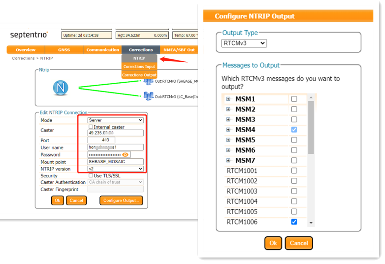Image resolution: width=385 pixels, height=264 pixels.
Task: Click the User name input field
Action: (x=115, y=147)
